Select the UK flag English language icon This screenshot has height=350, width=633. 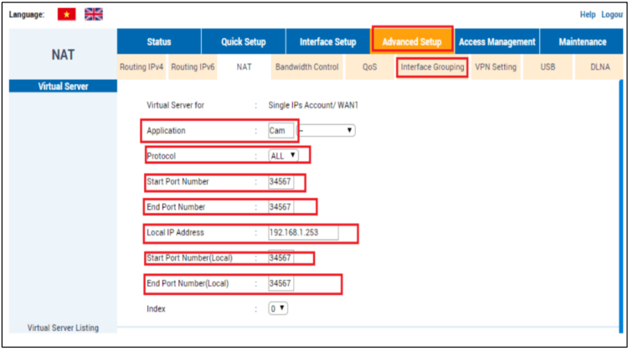click(94, 14)
